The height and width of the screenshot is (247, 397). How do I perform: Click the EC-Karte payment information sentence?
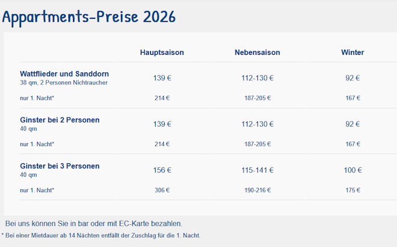coord(94,223)
